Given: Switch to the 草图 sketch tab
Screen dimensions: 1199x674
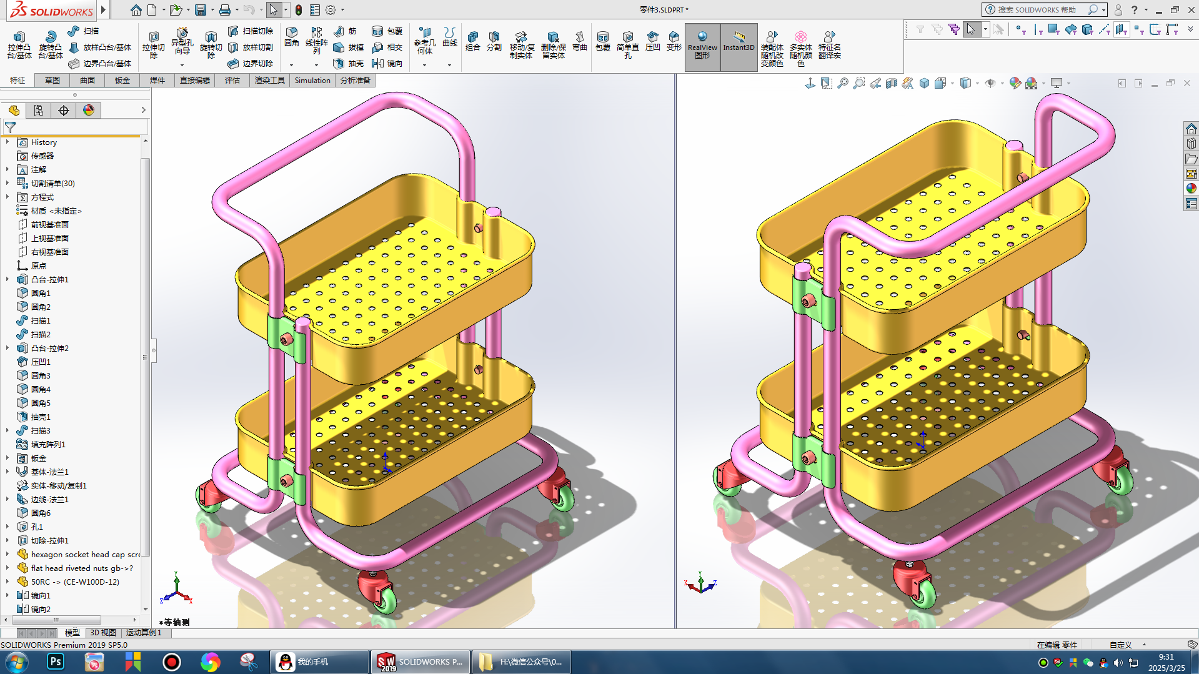Looking at the screenshot, I should point(52,80).
